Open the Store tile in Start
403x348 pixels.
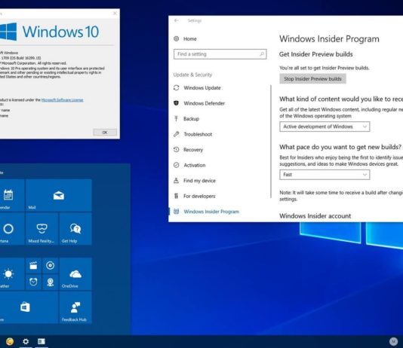point(29,307)
